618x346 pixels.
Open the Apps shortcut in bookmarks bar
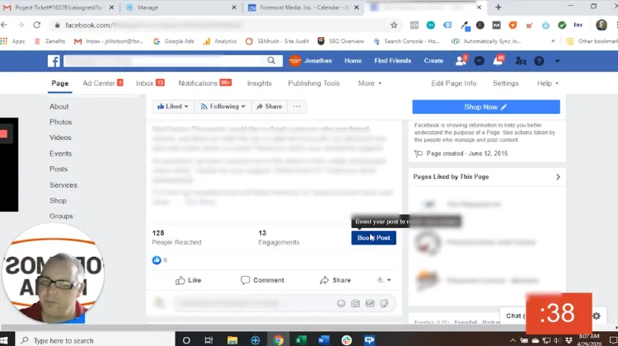click(x=13, y=41)
